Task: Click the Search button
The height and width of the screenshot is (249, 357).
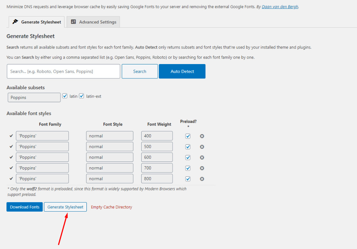Action: pos(139,71)
